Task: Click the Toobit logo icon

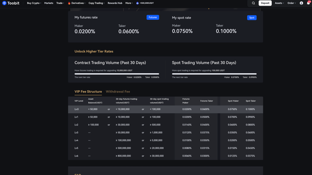Action: click(x=4, y=3)
